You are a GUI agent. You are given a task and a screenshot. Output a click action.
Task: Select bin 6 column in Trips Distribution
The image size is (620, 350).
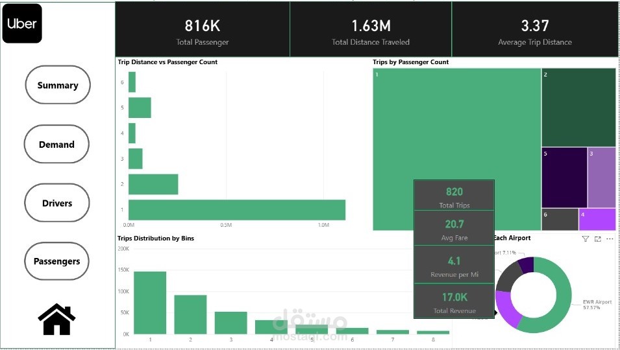tap(352, 331)
